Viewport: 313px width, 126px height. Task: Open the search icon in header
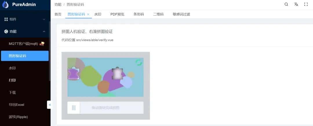pos(286,4)
